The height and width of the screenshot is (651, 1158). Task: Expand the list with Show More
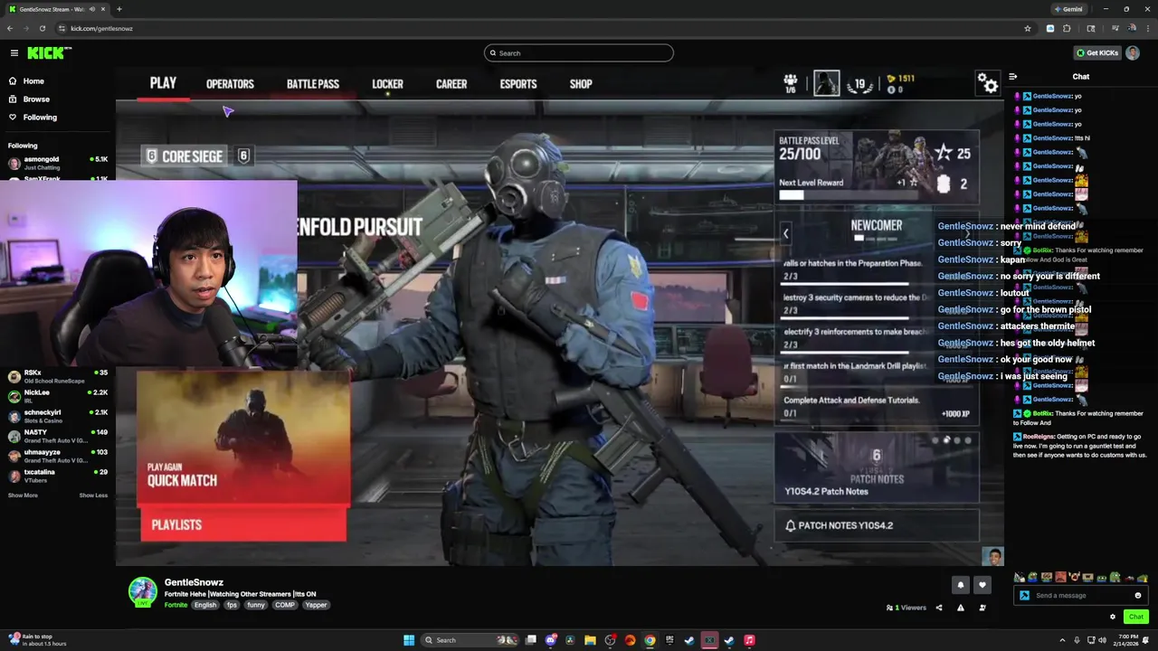point(23,495)
